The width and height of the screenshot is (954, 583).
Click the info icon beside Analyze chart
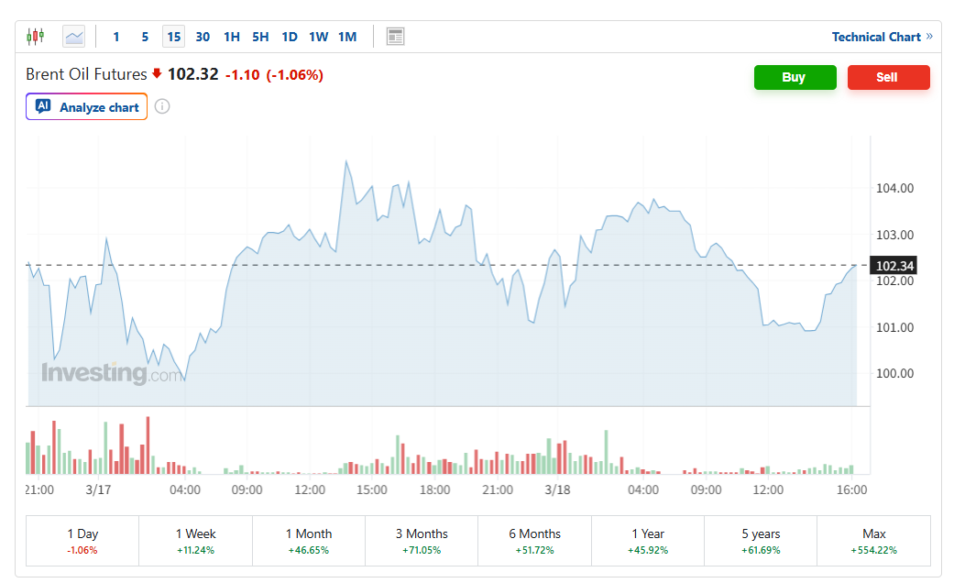click(x=162, y=106)
